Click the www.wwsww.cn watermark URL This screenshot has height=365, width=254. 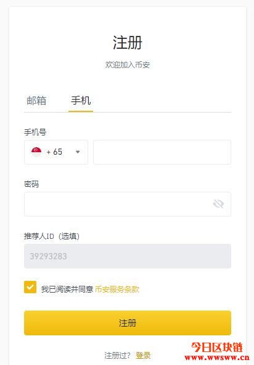[217, 358]
